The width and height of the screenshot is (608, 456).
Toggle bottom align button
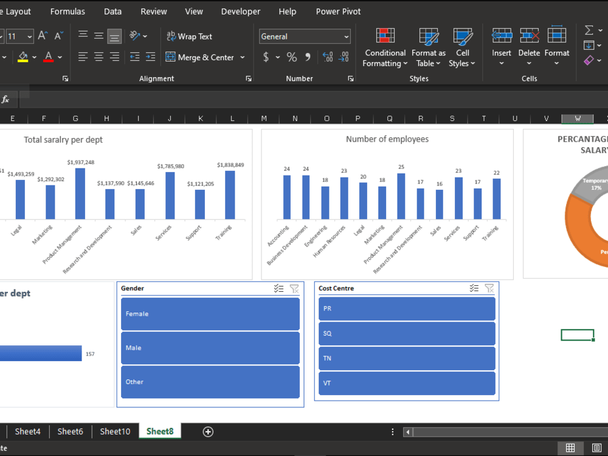(x=114, y=36)
